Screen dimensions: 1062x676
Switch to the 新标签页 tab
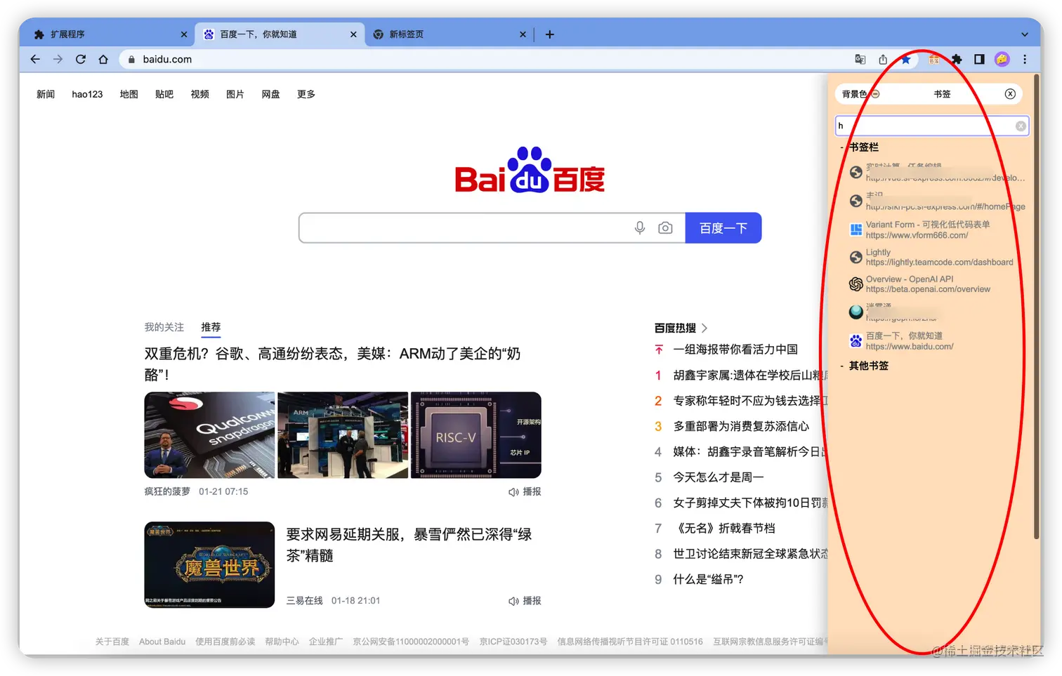pos(450,34)
